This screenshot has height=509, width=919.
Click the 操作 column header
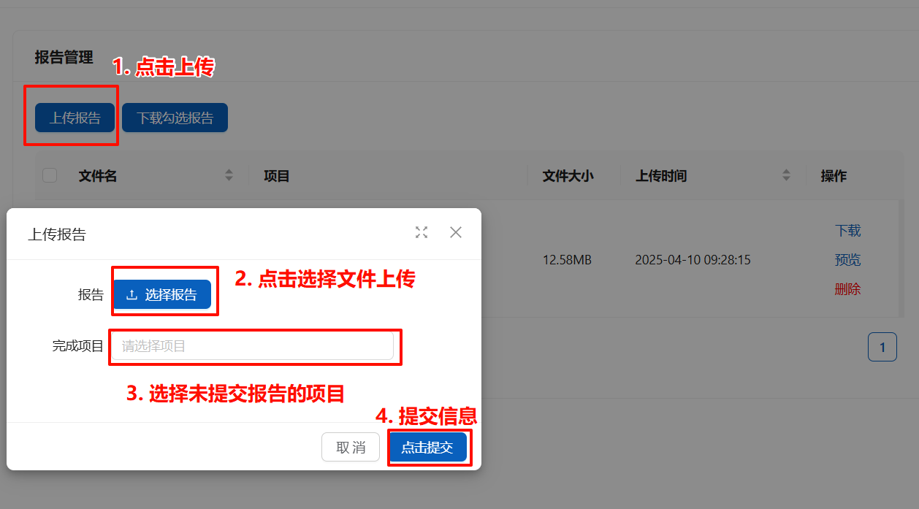834,176
